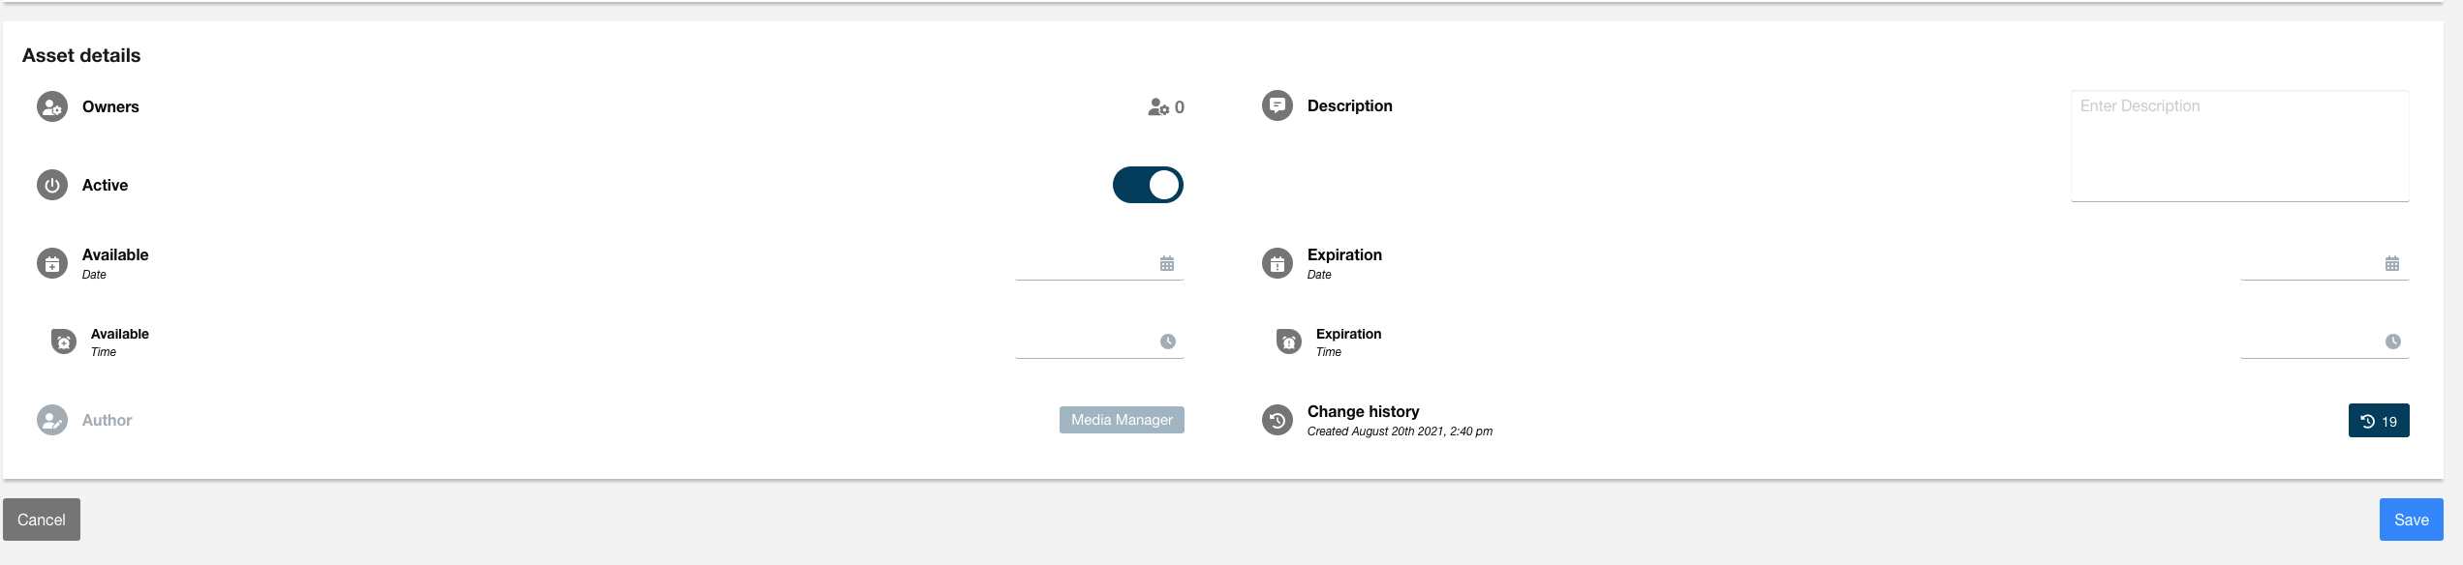Click the Expiration Date calendar circle icon
Viewport: 2463px width, 565px height.
1278,263
